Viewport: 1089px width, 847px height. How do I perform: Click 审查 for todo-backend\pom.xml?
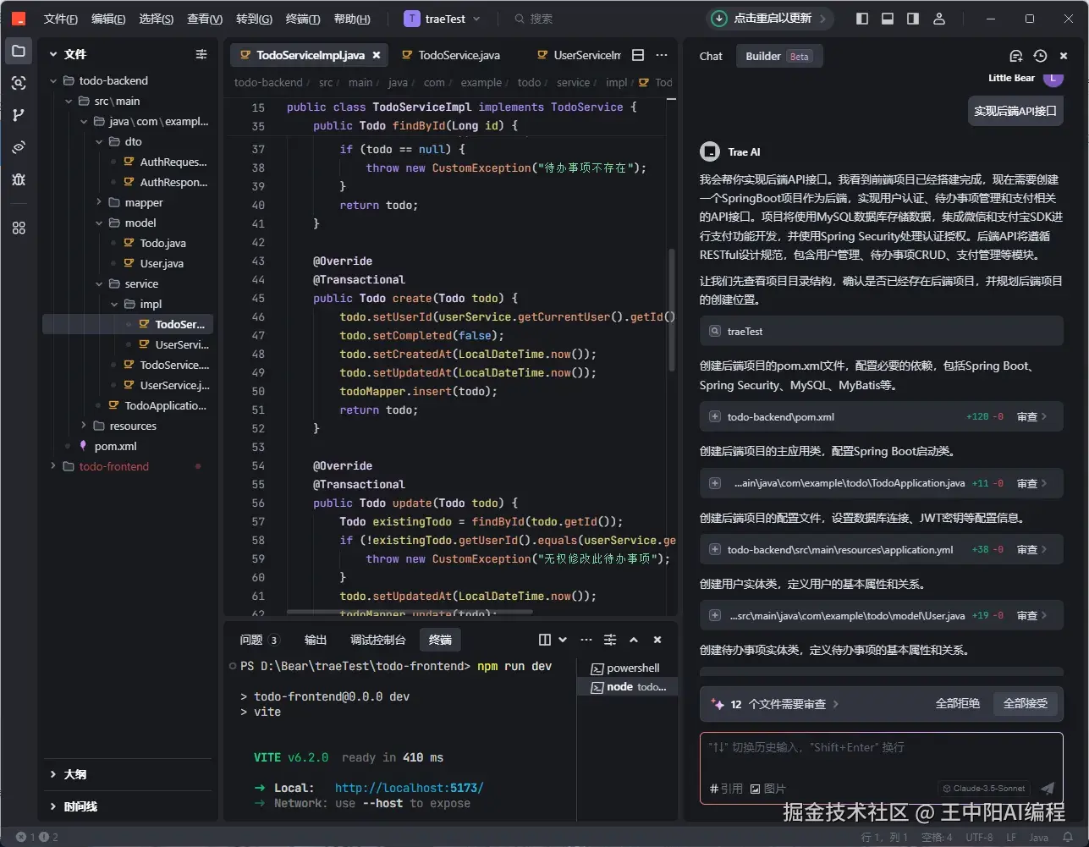1031,417
